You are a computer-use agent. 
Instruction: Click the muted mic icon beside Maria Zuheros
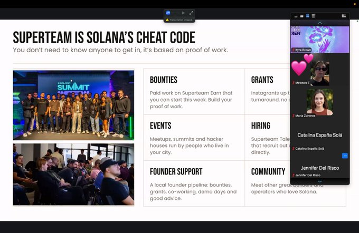click(294, 115)
